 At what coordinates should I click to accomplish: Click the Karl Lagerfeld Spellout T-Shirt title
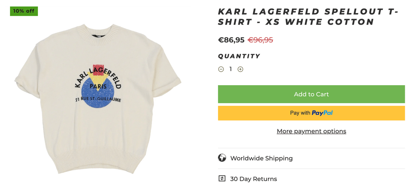click(308, 17)
